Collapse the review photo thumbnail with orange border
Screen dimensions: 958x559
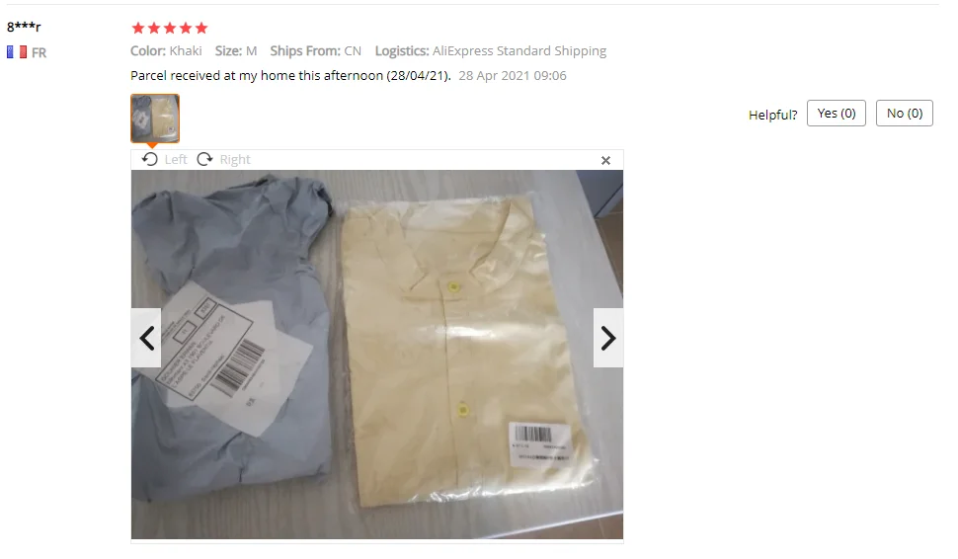click(155, 118)
